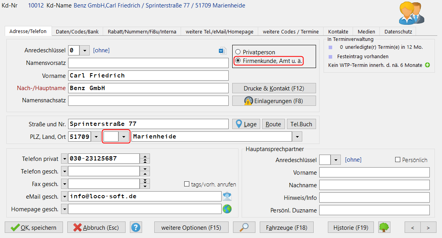Image resolution: width=442 pixels, height=238 pixels.
Task: Open the Anredeschlüssel dropdown
Action: point(85,51)
